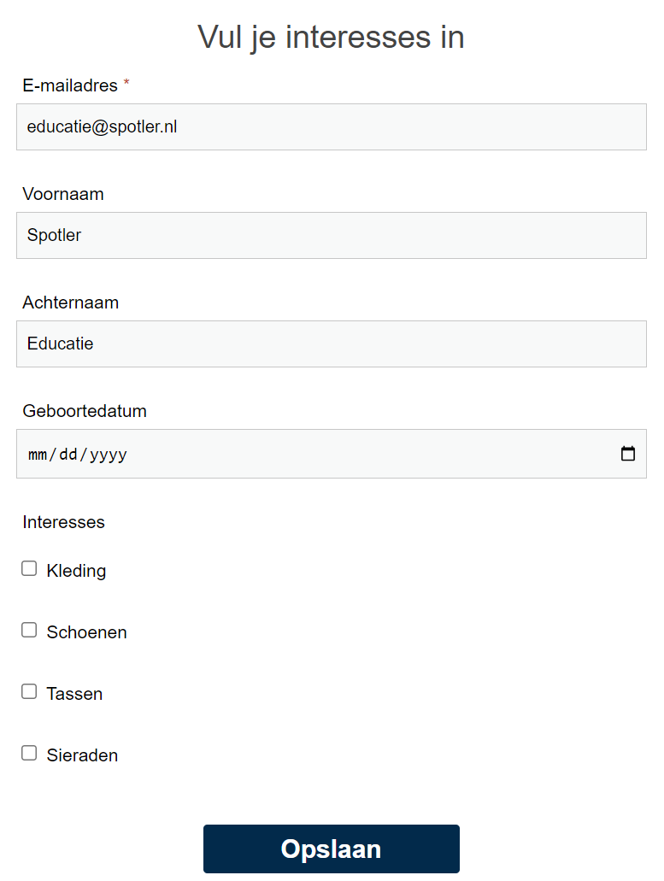Click the red asterisk next to E-mailadres
Screen dimensions: 664x881
(126, 83)
